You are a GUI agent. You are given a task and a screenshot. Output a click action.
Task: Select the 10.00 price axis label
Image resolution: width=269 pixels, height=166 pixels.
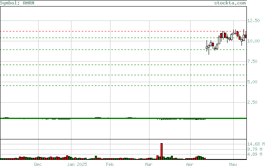pos(253,41)
